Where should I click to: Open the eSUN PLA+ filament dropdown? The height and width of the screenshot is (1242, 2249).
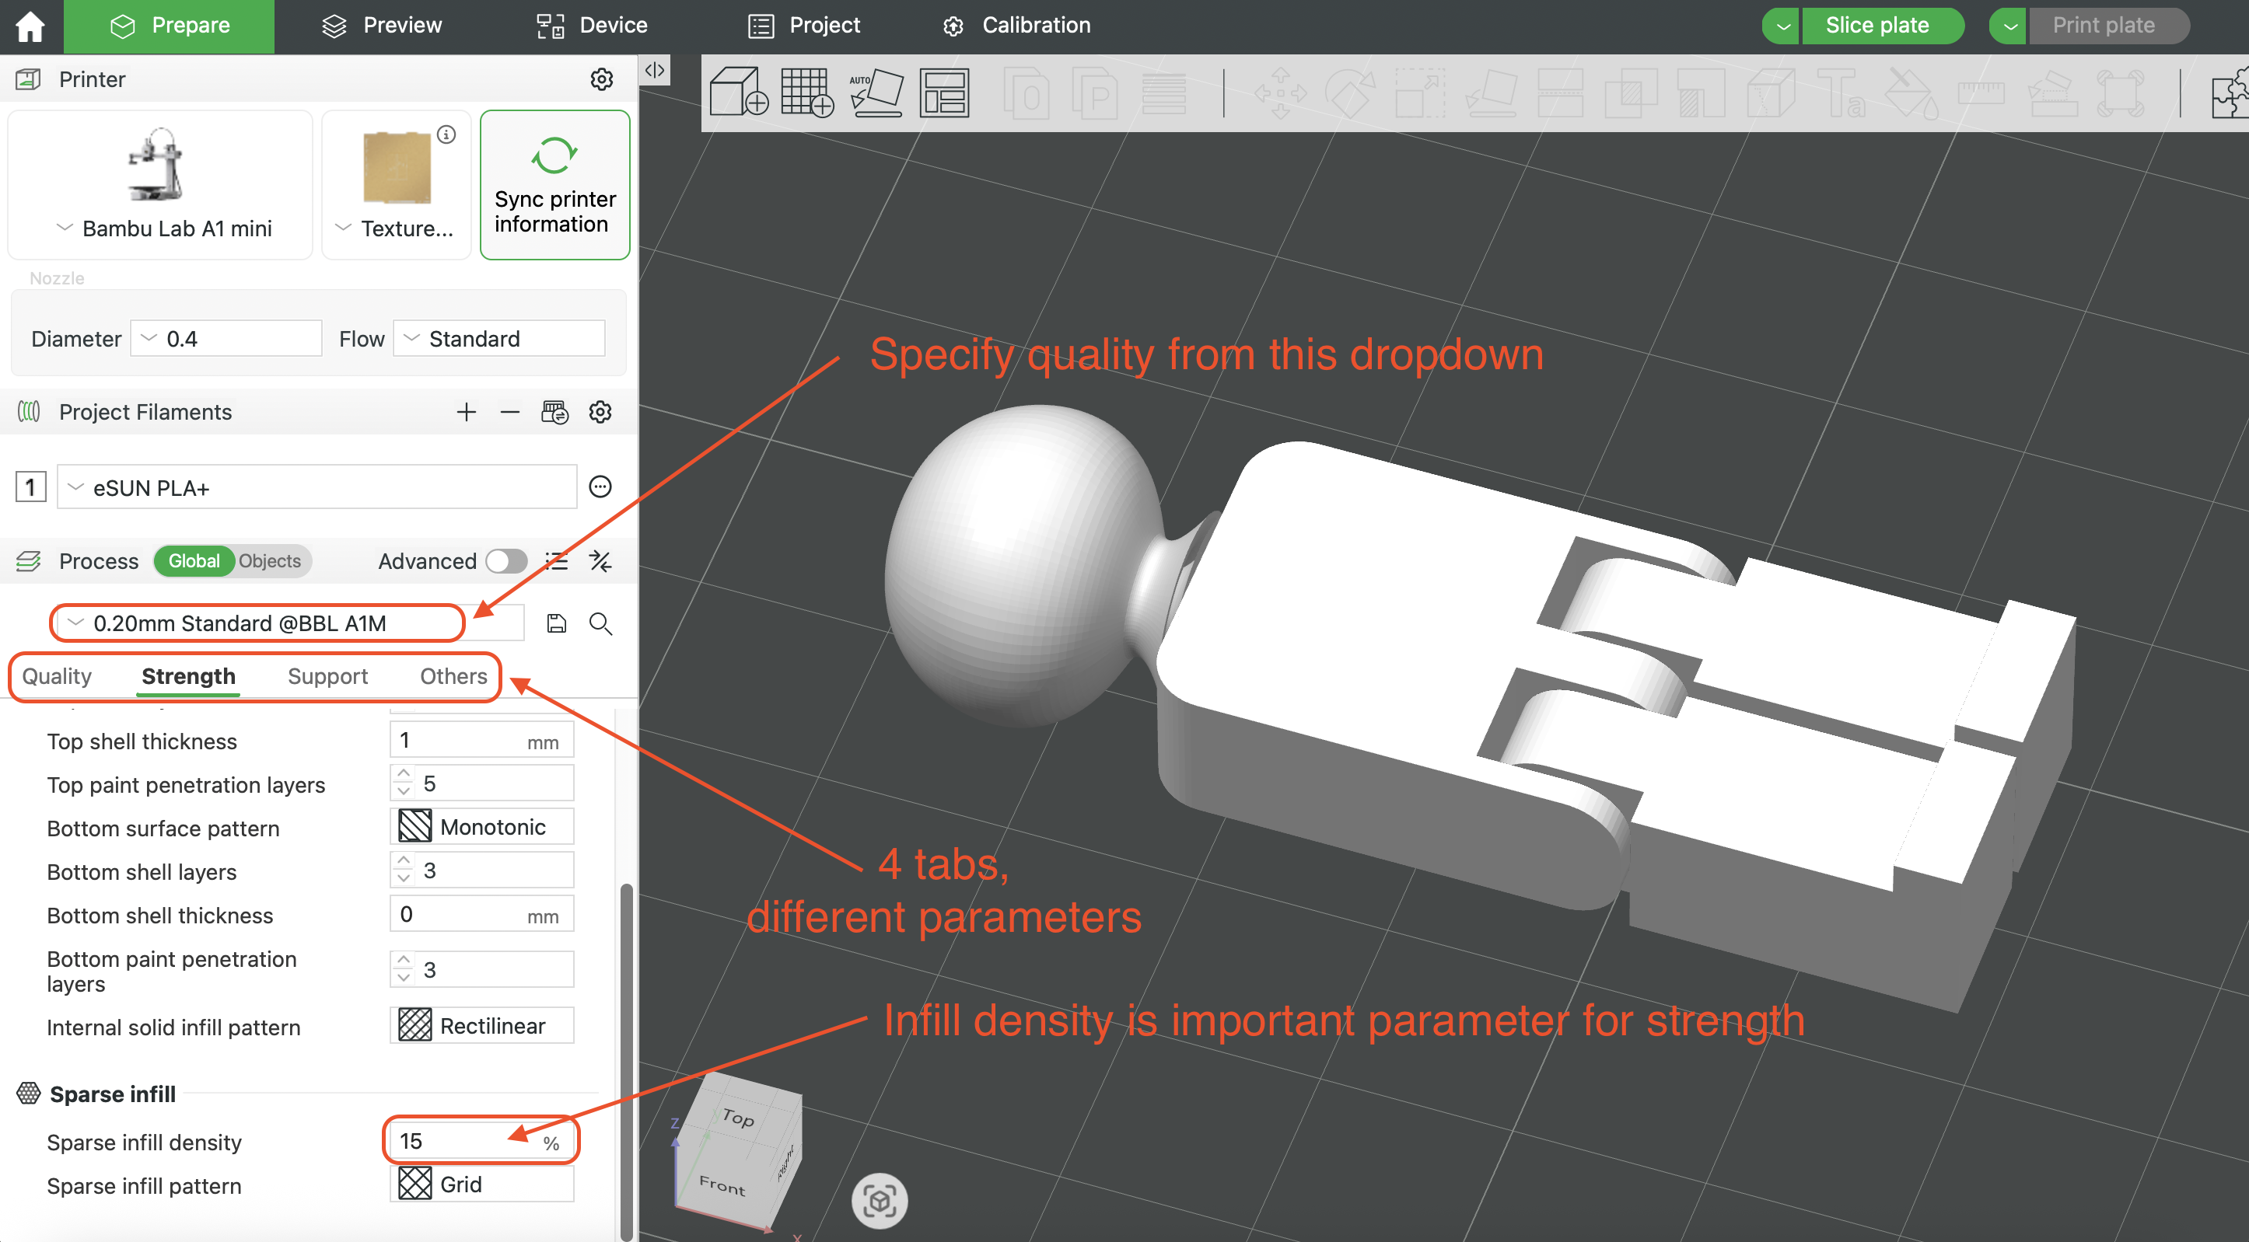[316, 487]
